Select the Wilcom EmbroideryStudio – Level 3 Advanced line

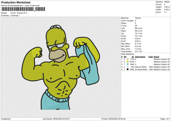(20, 6)
